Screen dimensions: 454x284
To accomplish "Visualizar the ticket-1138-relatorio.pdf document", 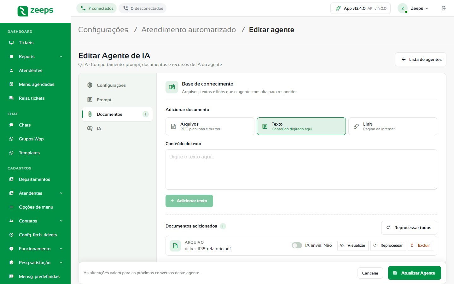I will [353, 246].
